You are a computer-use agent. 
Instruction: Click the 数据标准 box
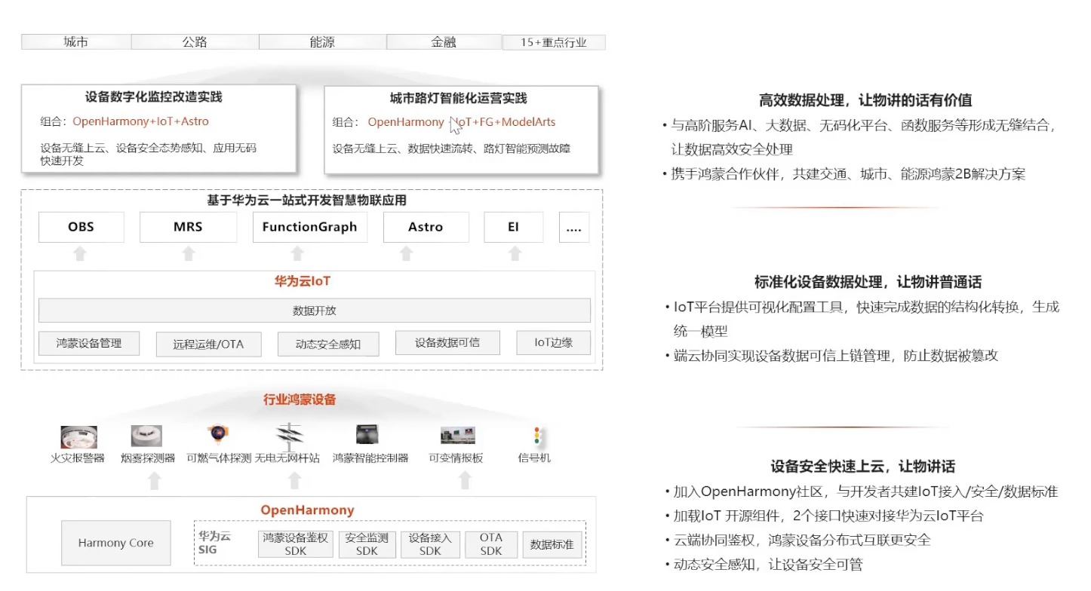552,544
